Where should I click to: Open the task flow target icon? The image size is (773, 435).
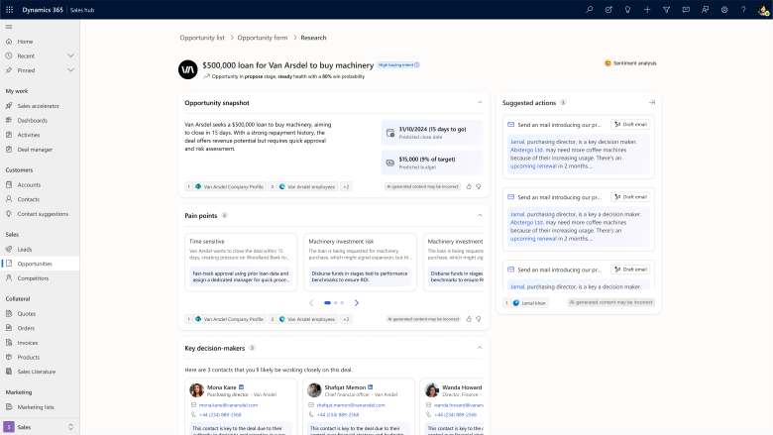(x=608, y=9)
